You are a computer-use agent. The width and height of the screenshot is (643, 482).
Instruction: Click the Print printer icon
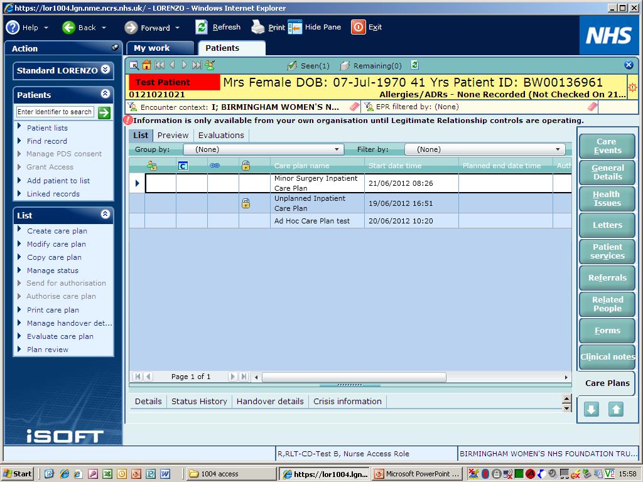tap(258, 27)
